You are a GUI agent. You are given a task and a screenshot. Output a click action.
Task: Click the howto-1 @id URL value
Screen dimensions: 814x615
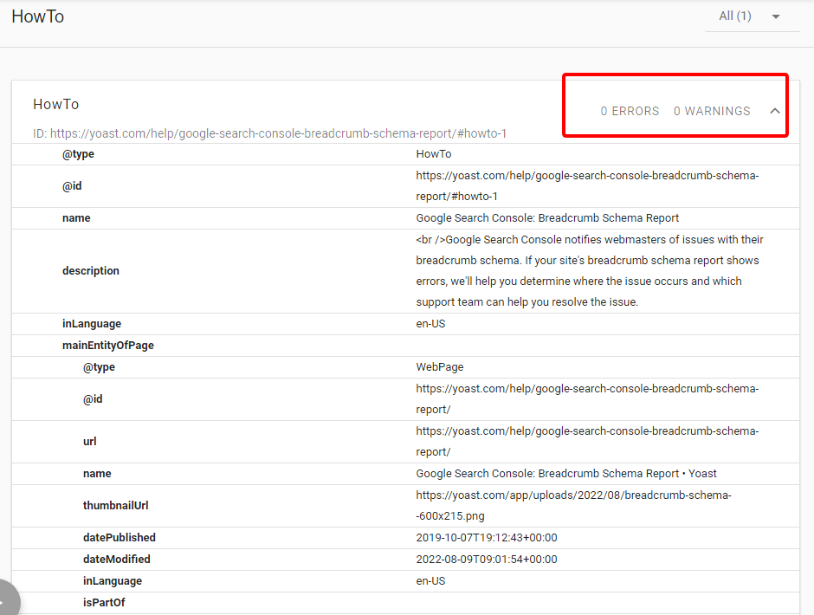(x=587, y=186)
